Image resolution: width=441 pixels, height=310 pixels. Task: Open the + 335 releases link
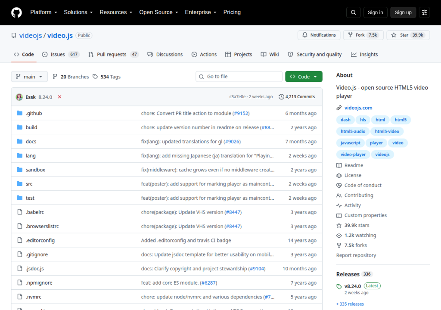[x=350, y=304]
